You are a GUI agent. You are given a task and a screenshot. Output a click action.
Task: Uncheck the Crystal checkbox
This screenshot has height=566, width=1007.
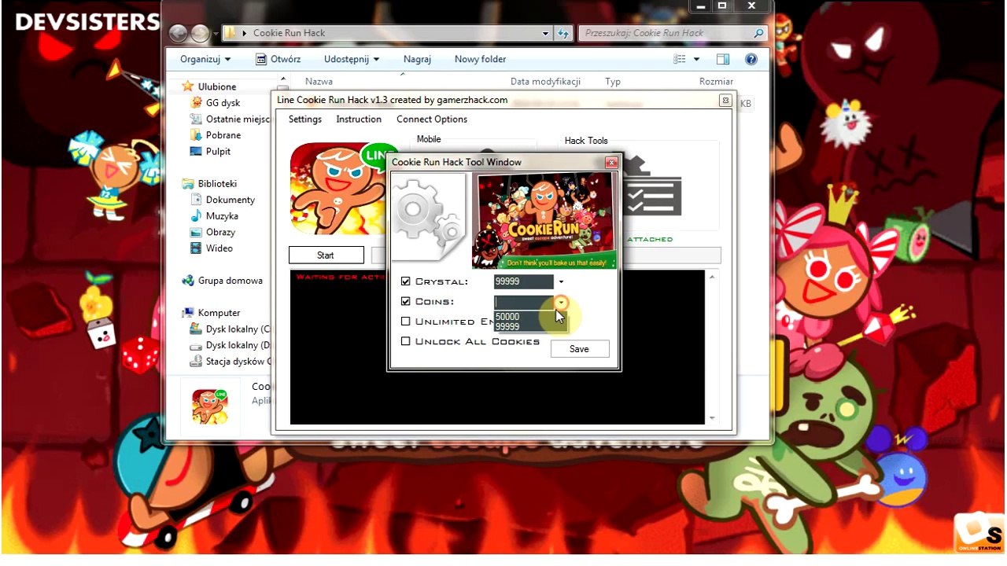[406, 281]
